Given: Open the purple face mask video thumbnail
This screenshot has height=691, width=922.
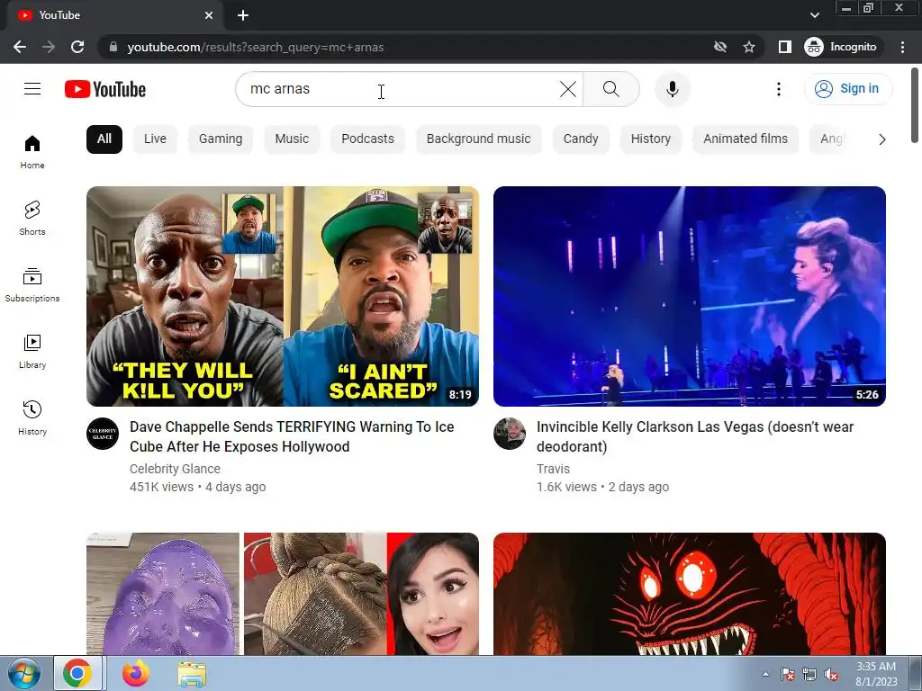Looking at the screenshot, I should pos(282,594).
